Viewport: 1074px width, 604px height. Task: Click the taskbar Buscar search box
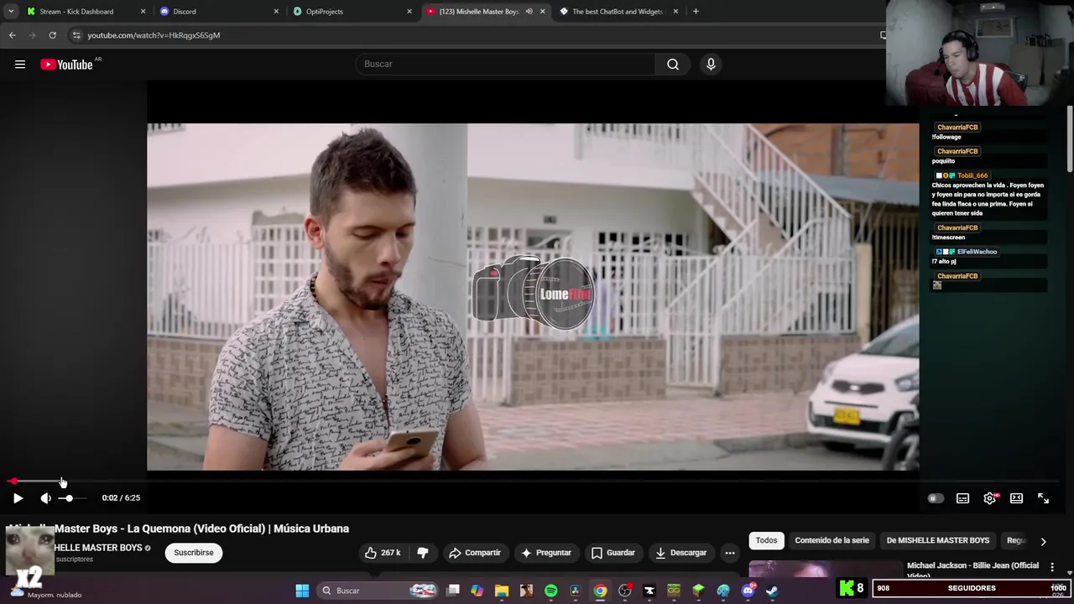click(378, 591)
